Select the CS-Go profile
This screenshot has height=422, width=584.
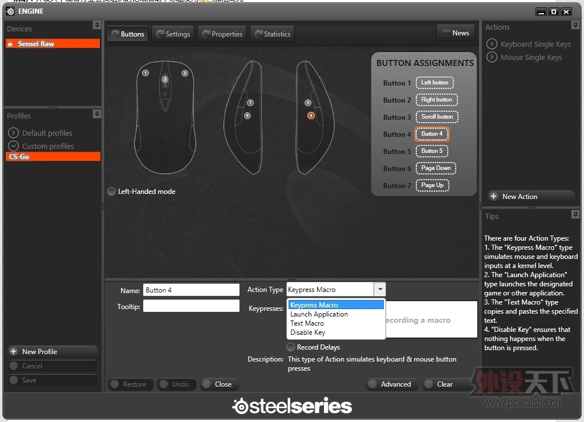point(52,156)
